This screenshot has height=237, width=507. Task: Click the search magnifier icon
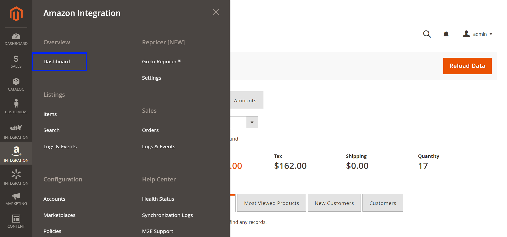tap(427, 34)
